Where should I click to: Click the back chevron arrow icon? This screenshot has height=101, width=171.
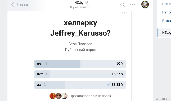click(13, 4)
